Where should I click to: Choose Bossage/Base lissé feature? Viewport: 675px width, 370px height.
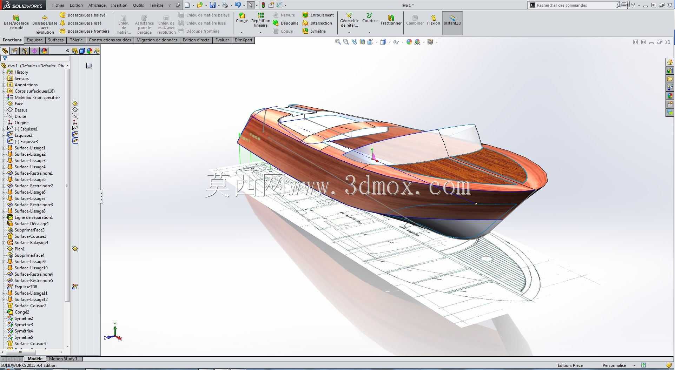tap(81, 23)
